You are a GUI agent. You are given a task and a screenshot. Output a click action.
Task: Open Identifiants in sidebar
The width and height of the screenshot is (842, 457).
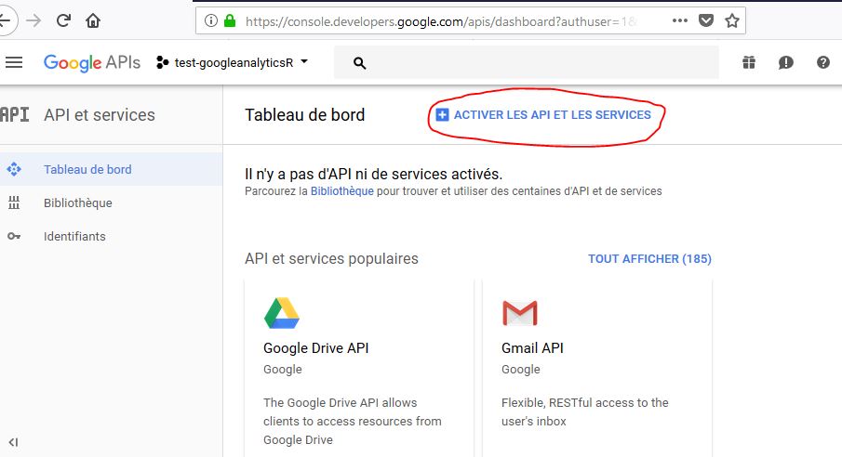pos(74,236)
